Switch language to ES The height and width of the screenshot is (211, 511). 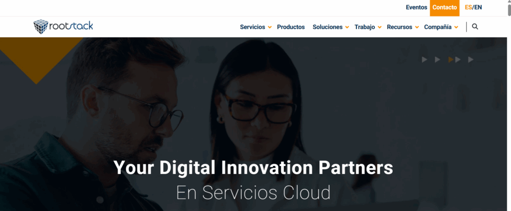(468, 7)
